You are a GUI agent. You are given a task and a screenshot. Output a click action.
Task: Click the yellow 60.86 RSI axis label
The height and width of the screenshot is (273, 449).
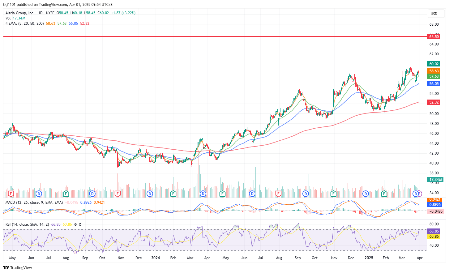click(x=434, y=237)
